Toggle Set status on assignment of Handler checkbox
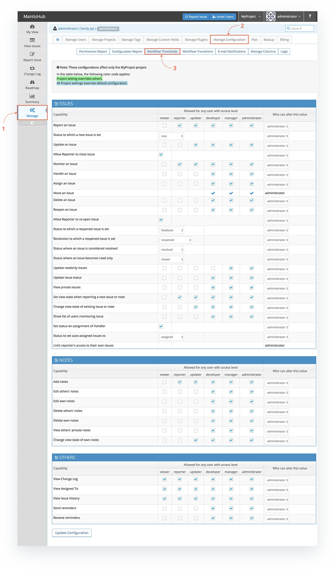The width and height of the screenshot is (335, 570). [x=161, y=326]
